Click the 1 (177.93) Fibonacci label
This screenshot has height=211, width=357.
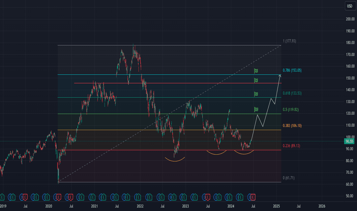[x=289, y=41]
